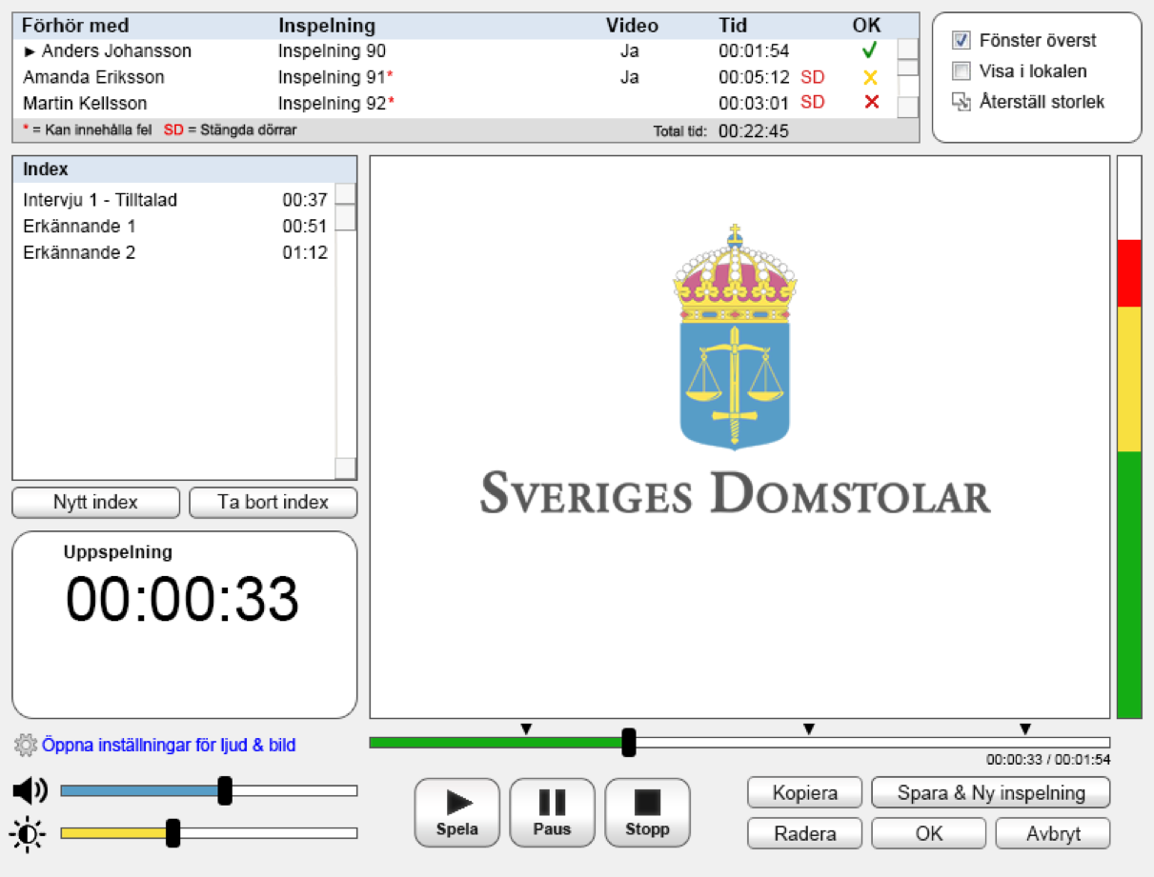Click the settings gear icon
1154x877 pixels.
click(x=24, y=745)
